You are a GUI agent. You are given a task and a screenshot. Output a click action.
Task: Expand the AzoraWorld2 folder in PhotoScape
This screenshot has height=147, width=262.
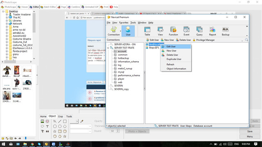[7, 36]
